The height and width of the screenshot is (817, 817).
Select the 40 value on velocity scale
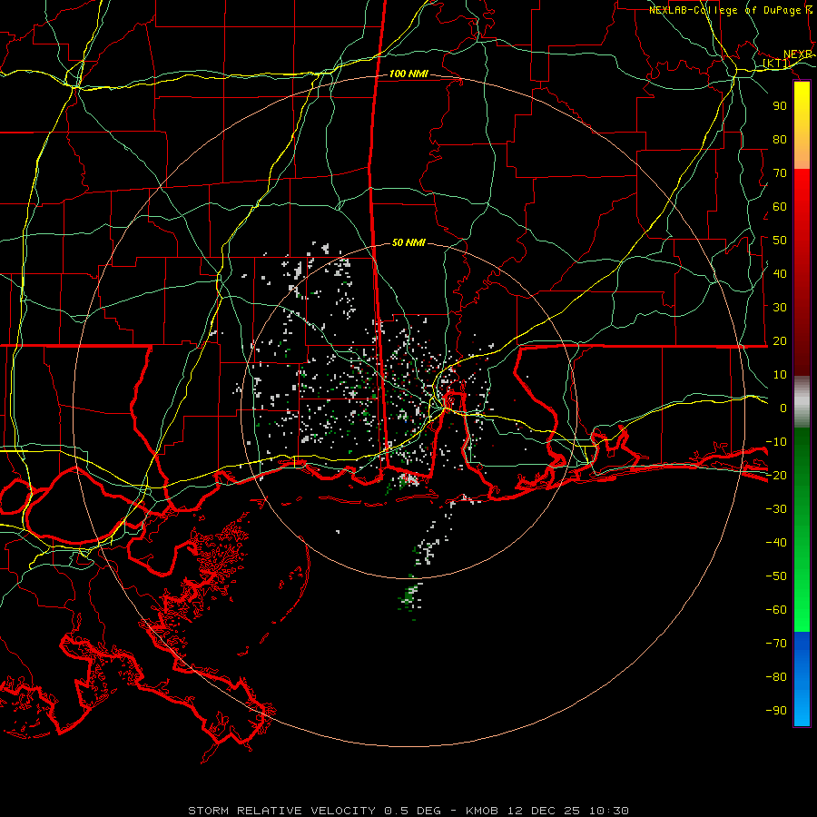pyautogui.click(x=780, y=273)
